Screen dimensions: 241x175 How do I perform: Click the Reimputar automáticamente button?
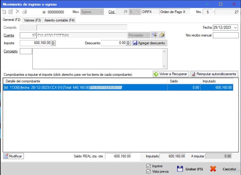click(214, 74)
